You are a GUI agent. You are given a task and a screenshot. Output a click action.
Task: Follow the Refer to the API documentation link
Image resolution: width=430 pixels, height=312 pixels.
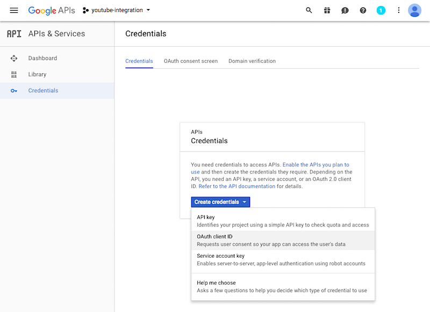[x=237, y=186]
